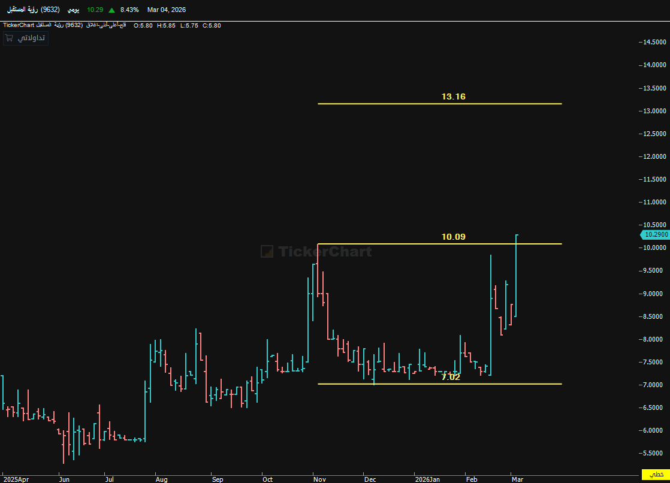Select the 10.2900 current price tag

tap(655, 234)
